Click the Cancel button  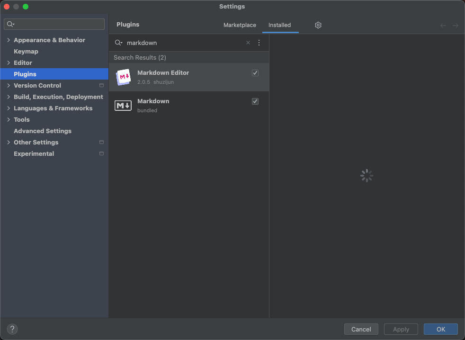(x=361, y=329)
